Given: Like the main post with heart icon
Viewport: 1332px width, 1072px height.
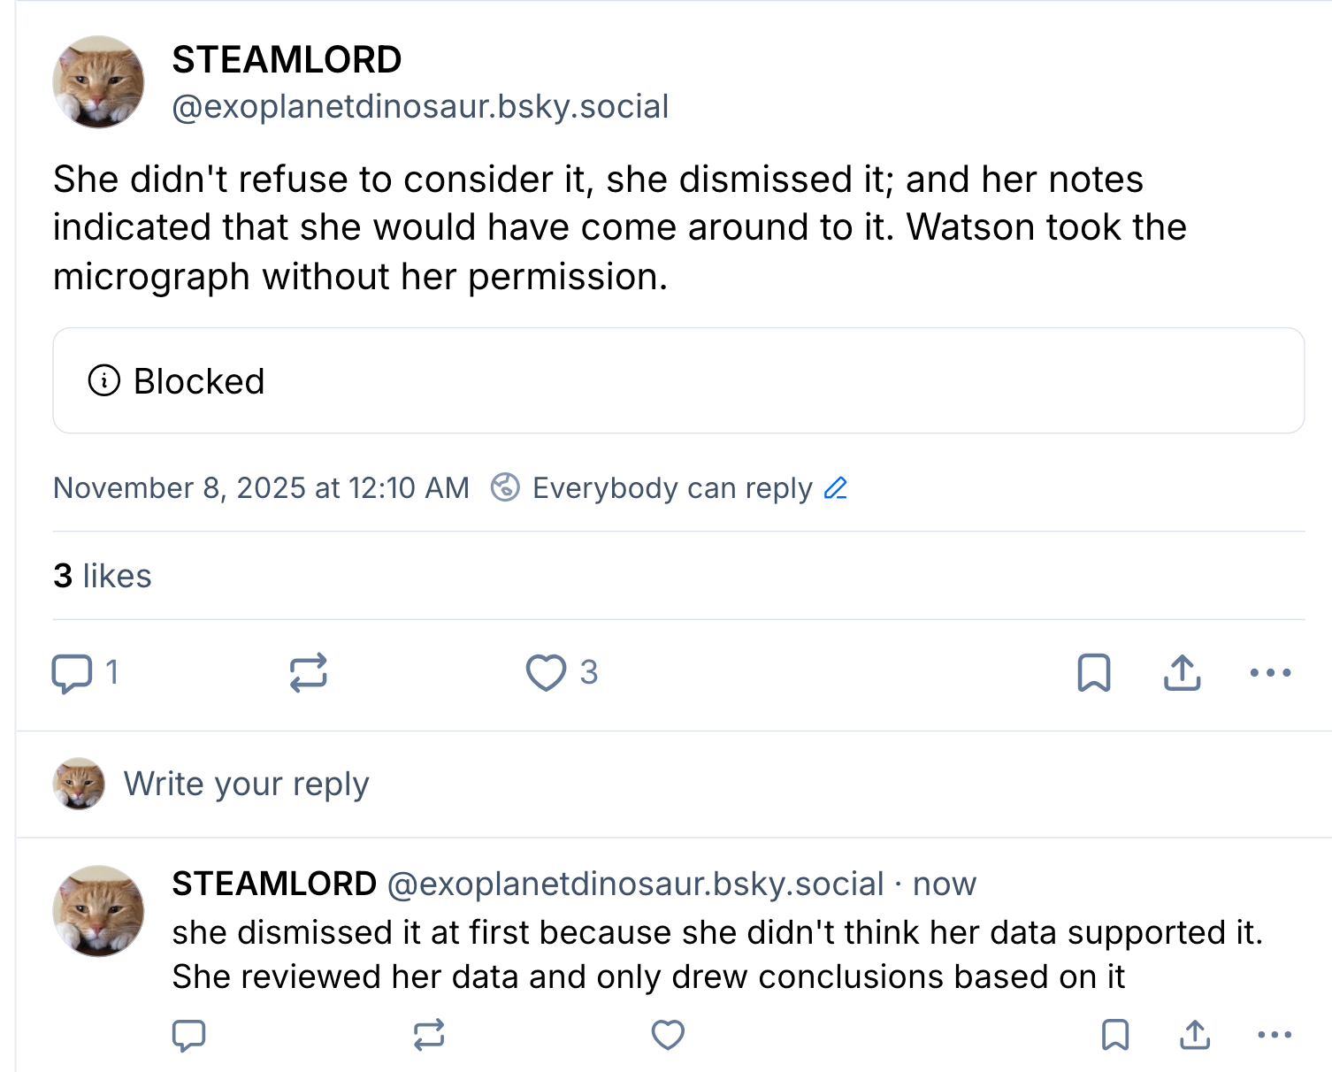Looking at the screenshot, I should click(546, 673).
